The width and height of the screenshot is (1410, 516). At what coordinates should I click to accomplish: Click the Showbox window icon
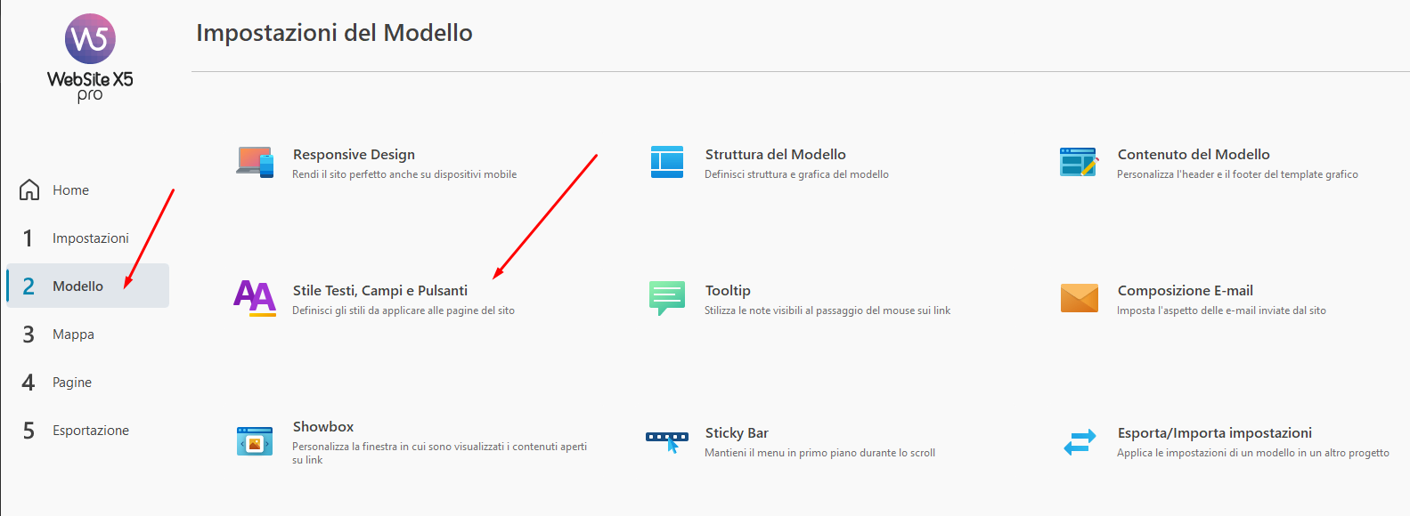pos(255,440)
